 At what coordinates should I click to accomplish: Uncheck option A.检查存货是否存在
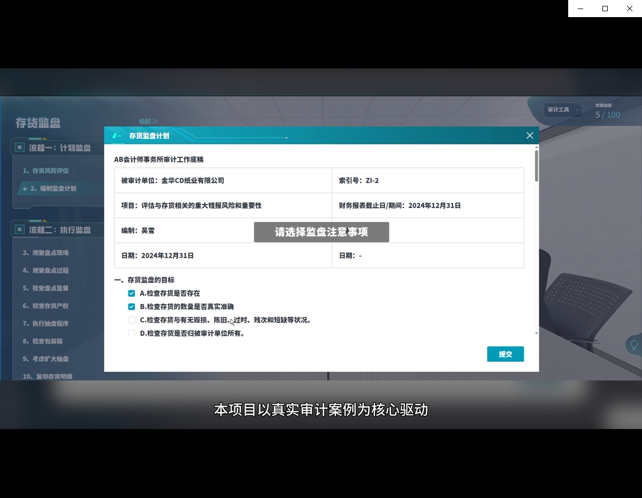click(132, 293)
